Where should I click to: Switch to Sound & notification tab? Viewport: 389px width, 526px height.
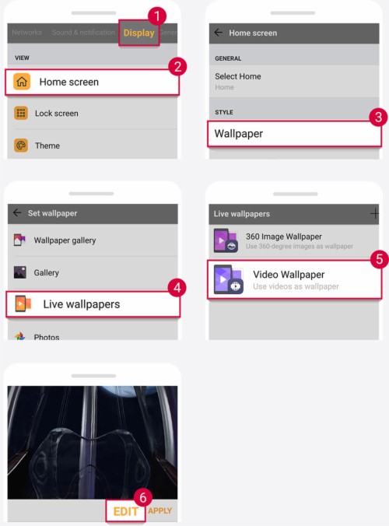(83, 33)
